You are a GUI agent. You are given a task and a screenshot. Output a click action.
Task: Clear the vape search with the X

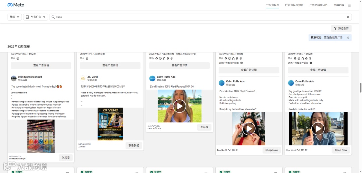[x=348, y=17]
